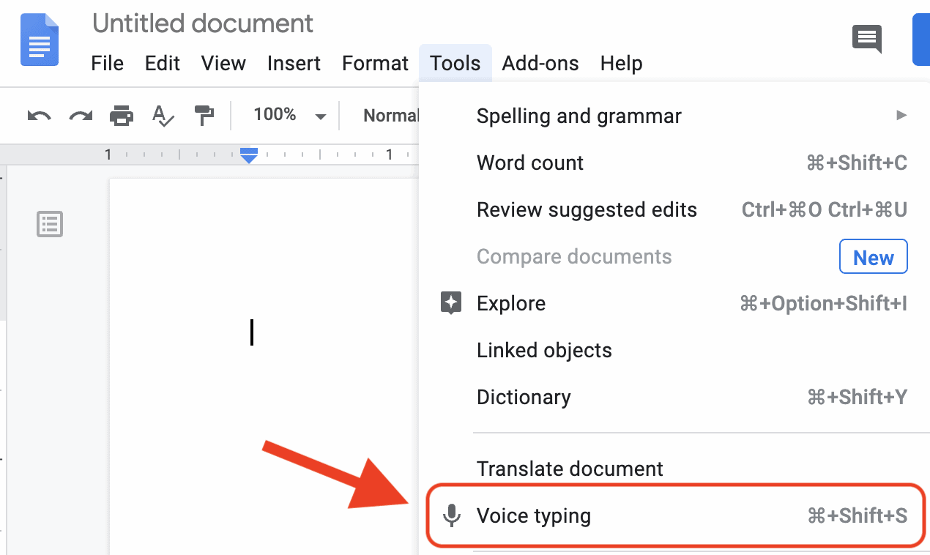Click the Undo arrow icon
Image resolution: width=930 pixels, height=555 pixels.
click(x=39, y=116)
